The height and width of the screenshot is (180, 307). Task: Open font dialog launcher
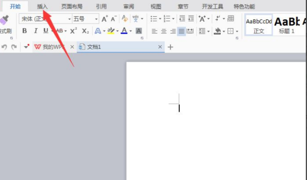point(142,38)
